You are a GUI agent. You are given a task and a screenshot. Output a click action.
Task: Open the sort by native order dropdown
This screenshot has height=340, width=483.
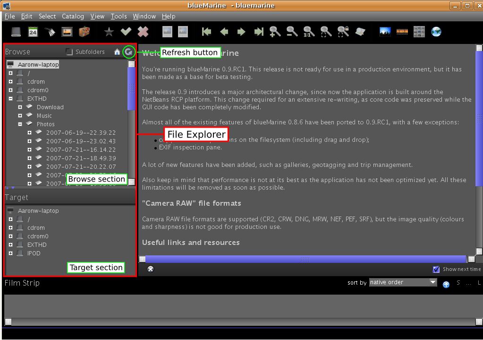click(403, 282)
